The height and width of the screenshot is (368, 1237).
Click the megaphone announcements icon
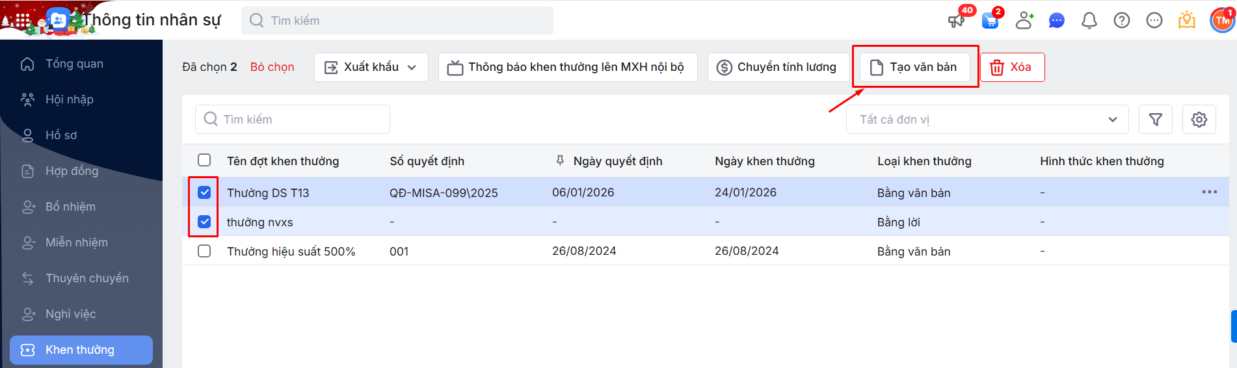(956, 21)
